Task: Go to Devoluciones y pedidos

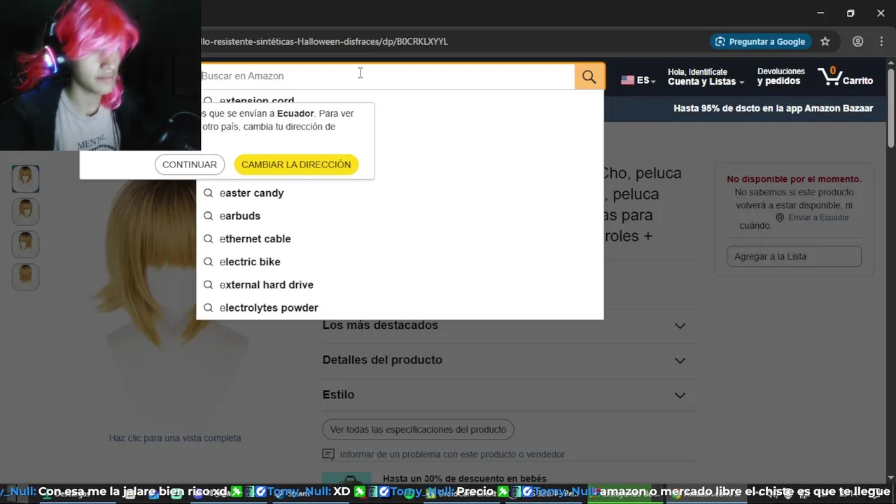Action: click(780, 76)
